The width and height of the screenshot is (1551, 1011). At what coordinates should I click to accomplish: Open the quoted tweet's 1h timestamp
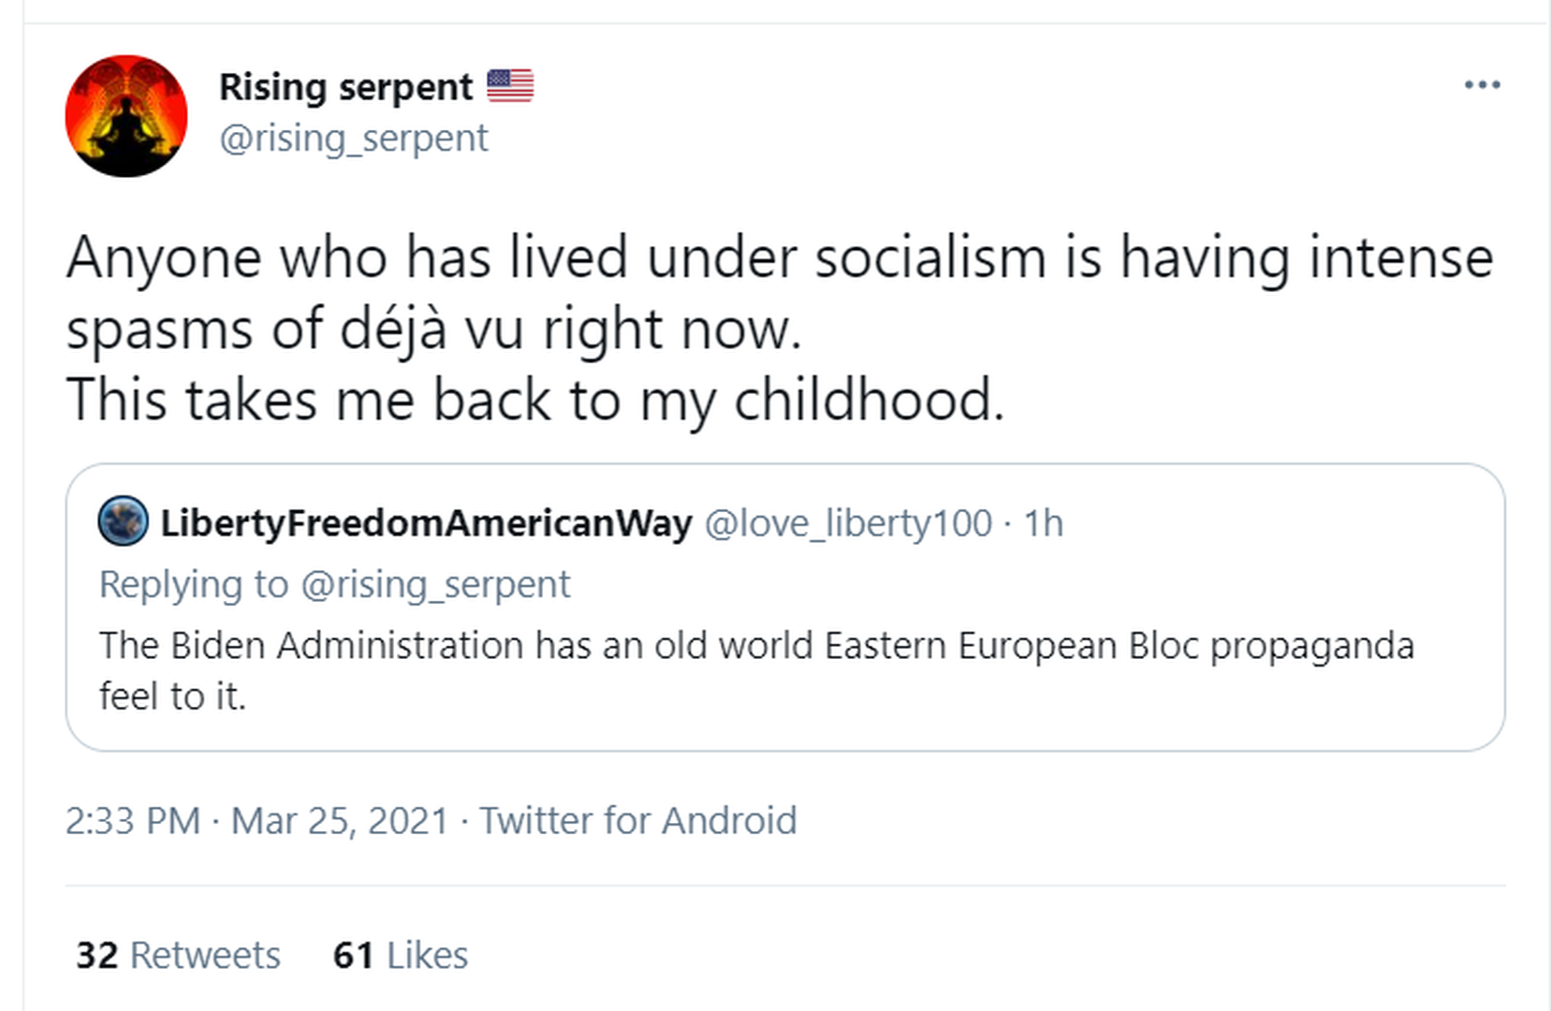tap(1043, 523)
